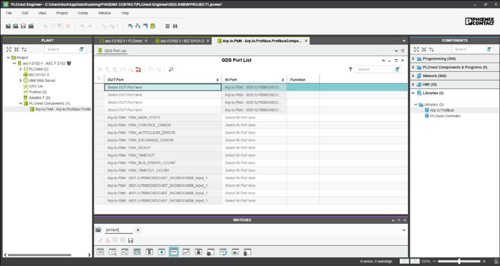
Task: Pin the GDS Port List panel
Action: [383, 60]
